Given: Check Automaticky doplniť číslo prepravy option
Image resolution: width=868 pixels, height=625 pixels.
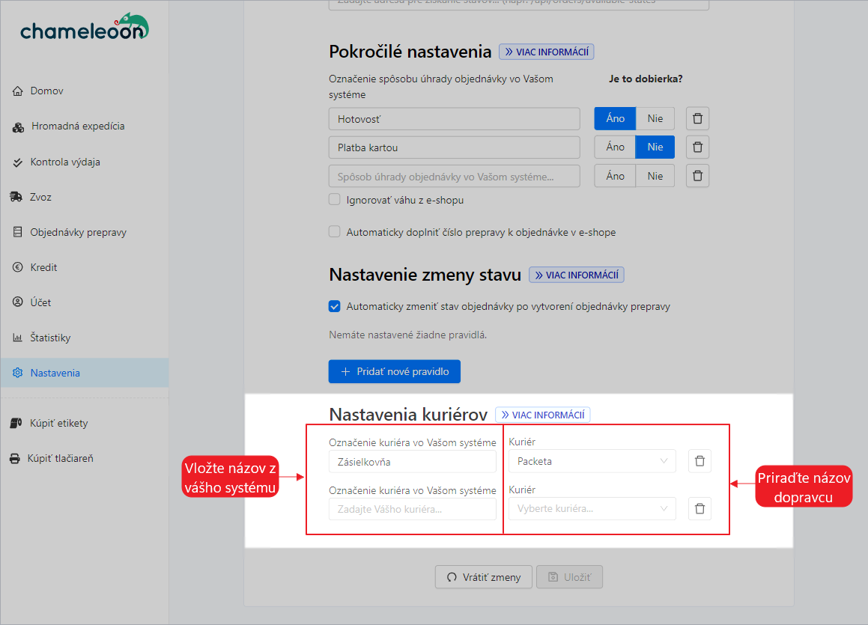Looking at the screenshot, I should pos(335,232).
